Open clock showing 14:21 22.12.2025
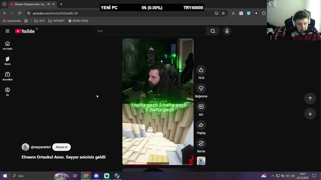The height and width of the screenshot is (180, 321). 303,176
